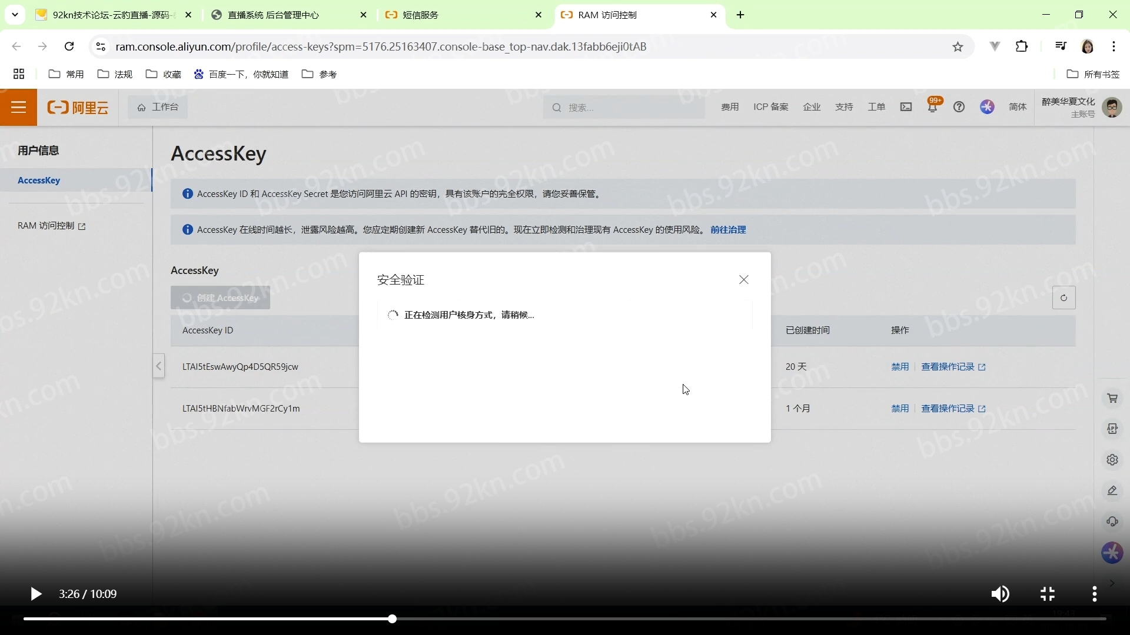The height and width of the screenshot is (635, 1130).
Task: Open video more-options menu
Action: (1095, 594)
